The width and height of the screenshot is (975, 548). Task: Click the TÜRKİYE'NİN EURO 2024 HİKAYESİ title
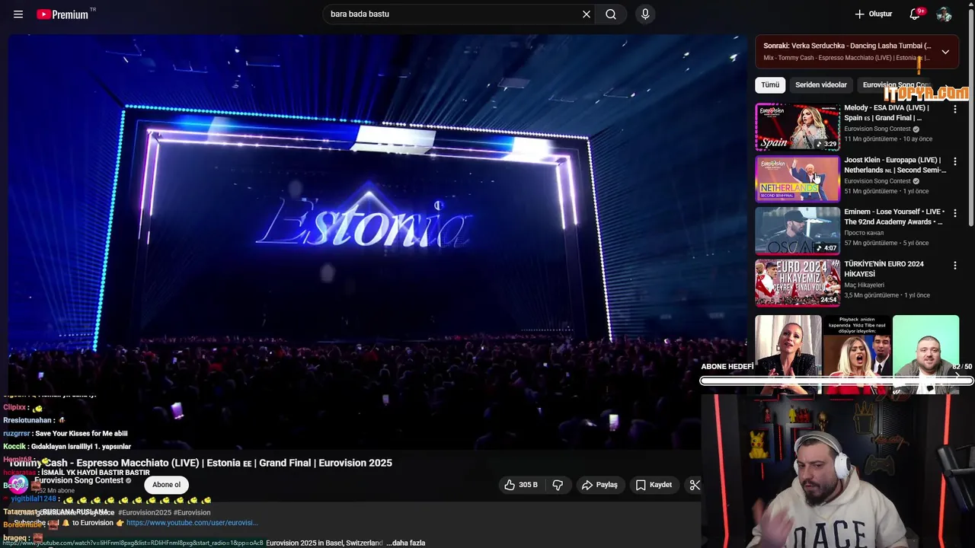pos(884,269)
